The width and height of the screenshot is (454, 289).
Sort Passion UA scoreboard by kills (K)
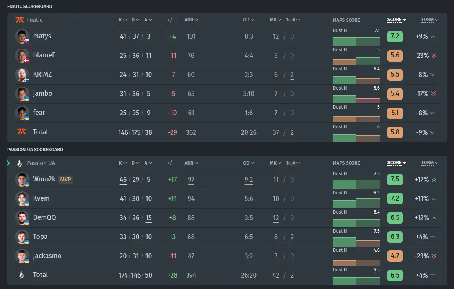(x=123, y=163)
